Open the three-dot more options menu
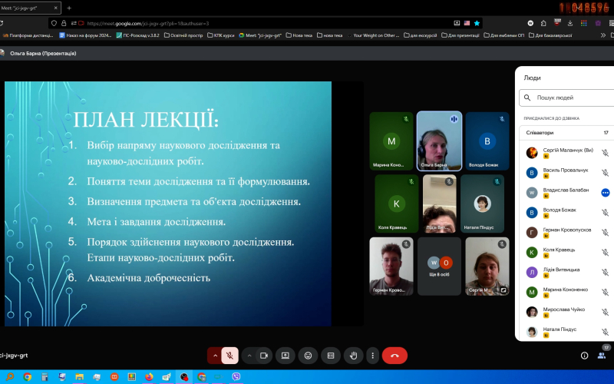Screen dimensions: 614x384 (x=372, y=356)
